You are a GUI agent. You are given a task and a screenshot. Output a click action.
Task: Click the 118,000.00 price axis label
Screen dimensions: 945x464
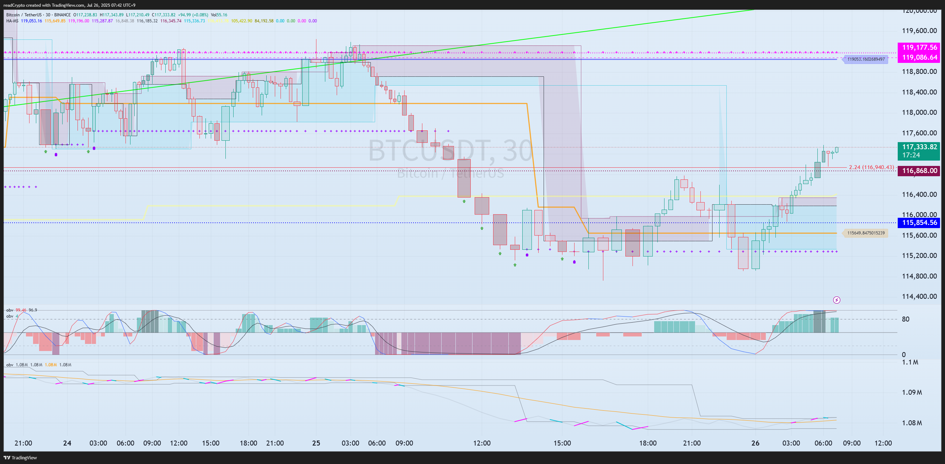coord(919,113)
